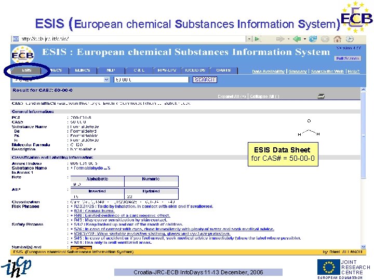Open the Forward button history dropdown arrow
The width and height of the screenshot is (374, 280).
[x=288, y=39]
